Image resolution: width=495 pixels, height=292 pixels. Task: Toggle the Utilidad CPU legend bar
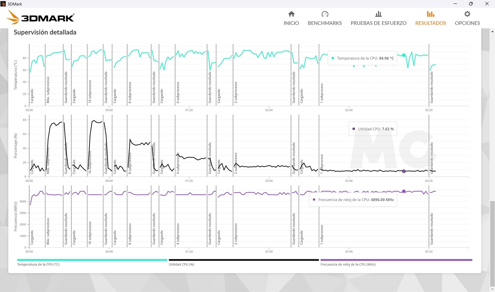tap(244, 260)
